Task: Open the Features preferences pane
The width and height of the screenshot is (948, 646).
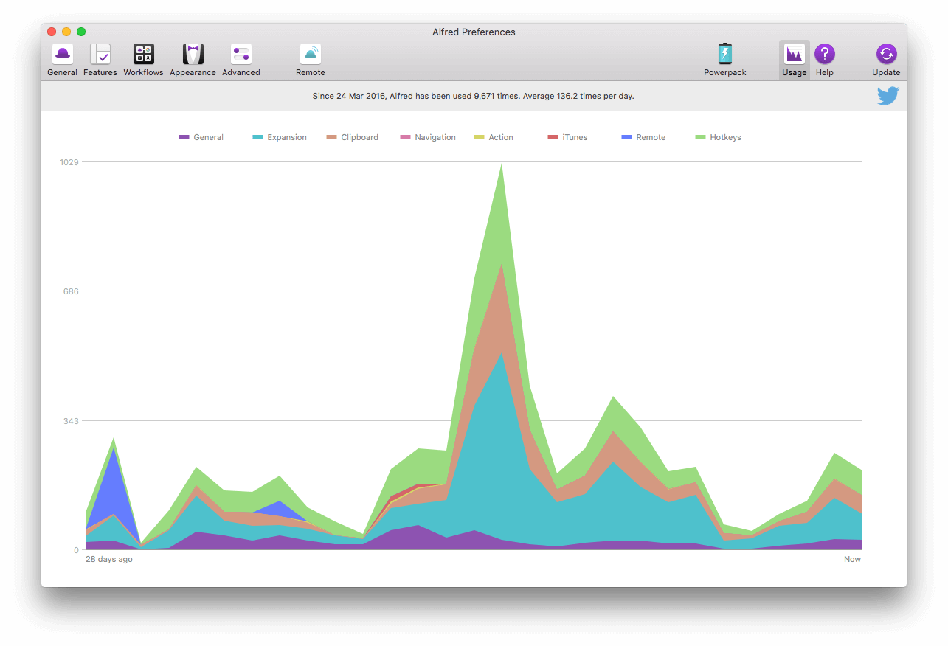Action: [x=100, y=60]
